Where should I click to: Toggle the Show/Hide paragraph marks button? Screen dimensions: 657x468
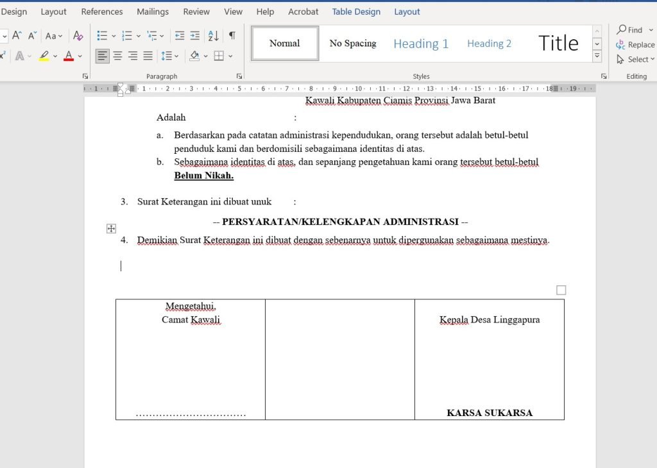pyautogui.click(x=232, y=36)
